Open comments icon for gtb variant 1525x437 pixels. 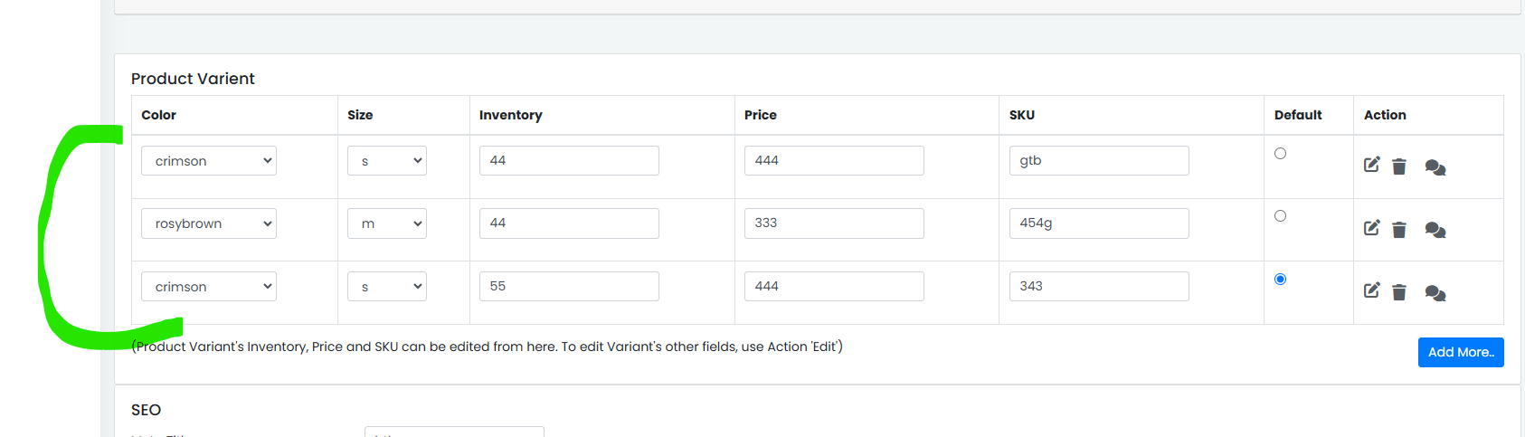[1435, 167]
